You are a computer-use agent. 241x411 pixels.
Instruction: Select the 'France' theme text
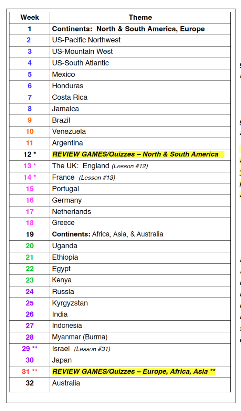pyautogui.click(x=63, y=177)
